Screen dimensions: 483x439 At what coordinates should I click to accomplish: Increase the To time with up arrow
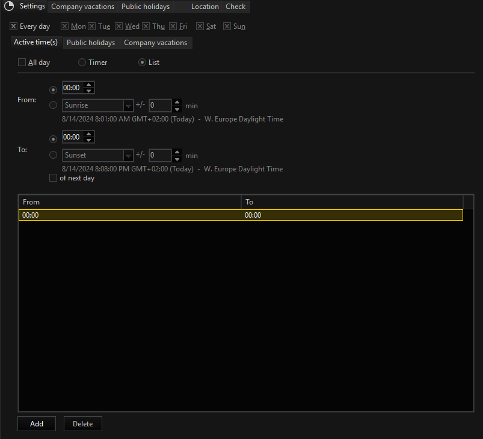click(88, 134)
